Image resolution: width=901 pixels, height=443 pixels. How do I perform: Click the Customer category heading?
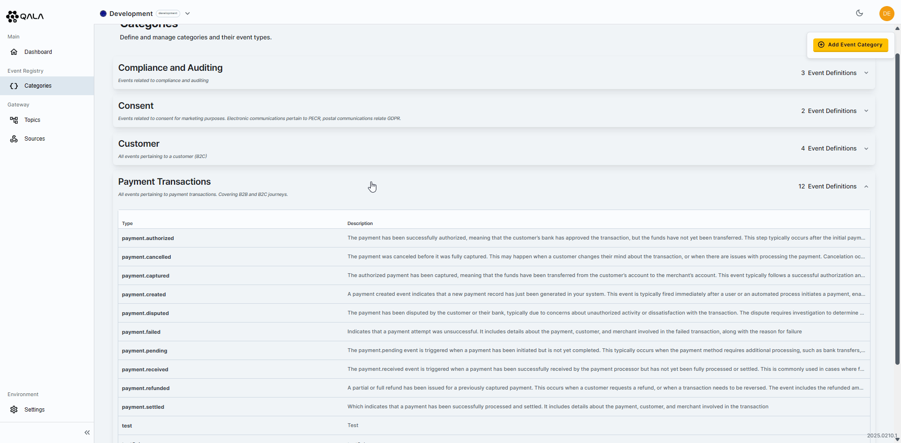coord(139,144)
